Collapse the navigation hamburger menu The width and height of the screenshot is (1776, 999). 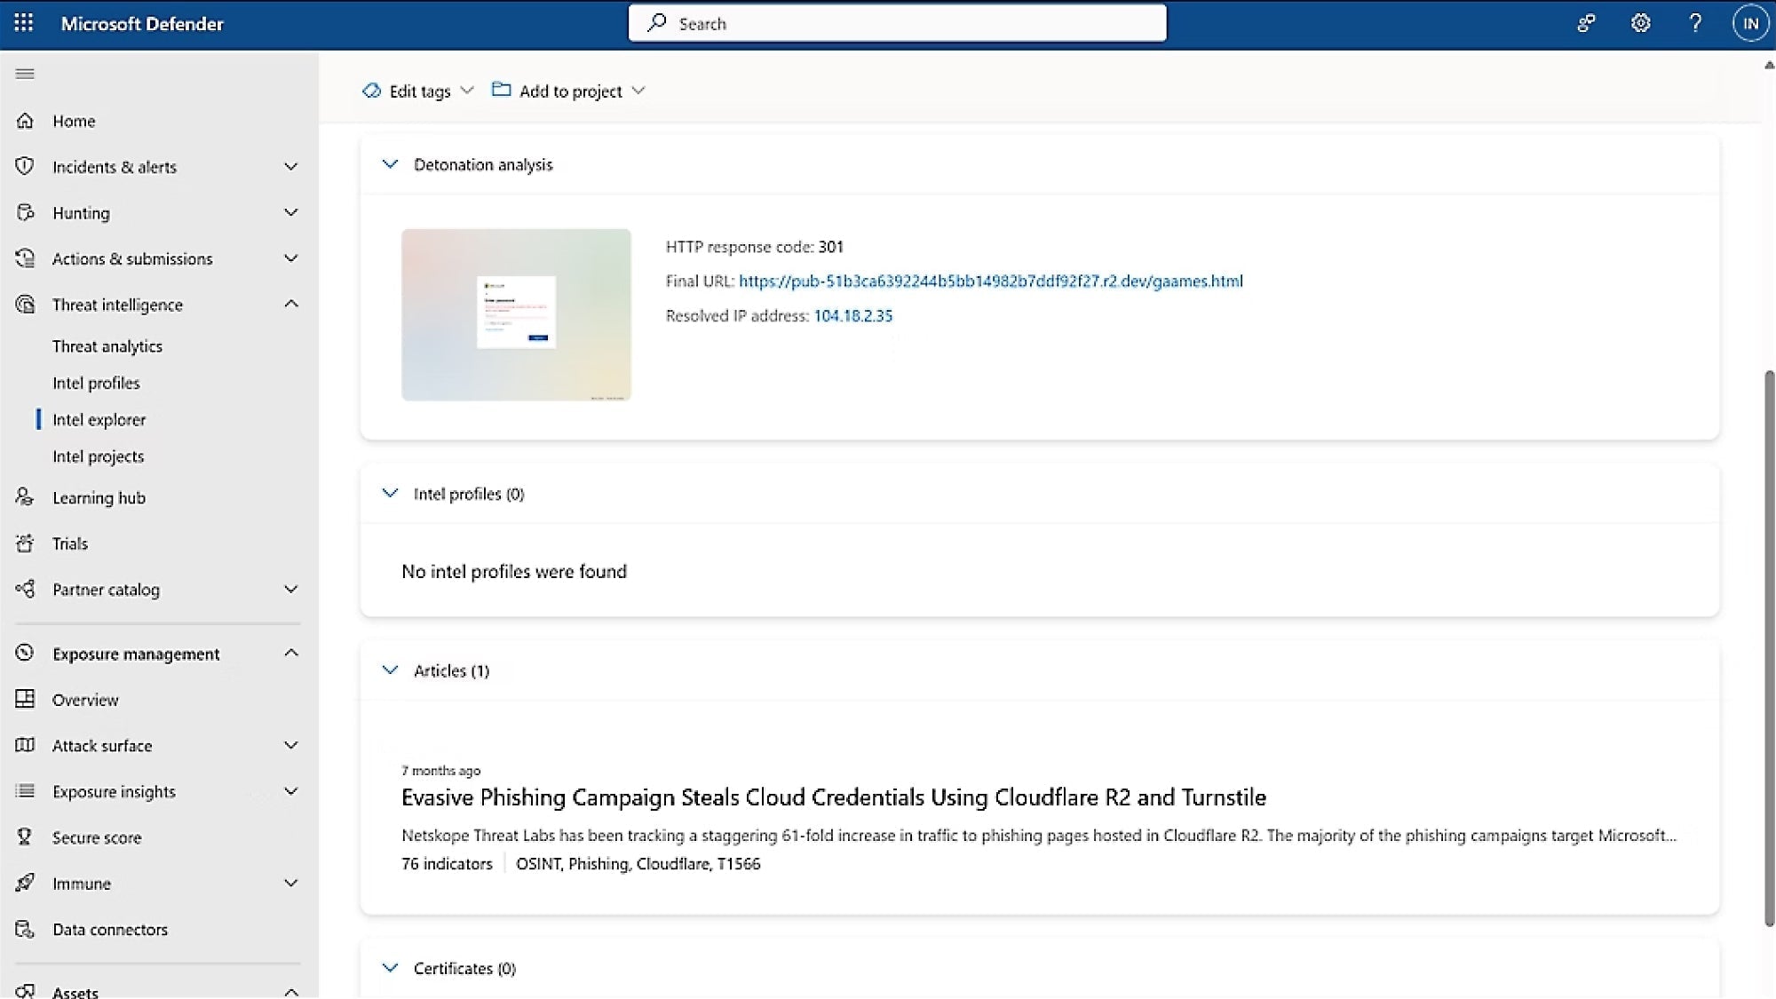tap(25, 74)
